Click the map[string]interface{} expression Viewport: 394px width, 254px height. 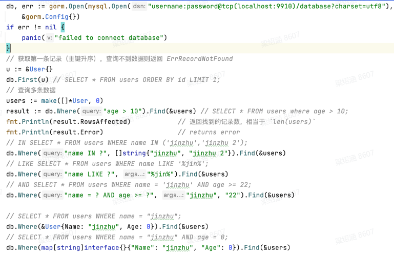tap(84, 248)
